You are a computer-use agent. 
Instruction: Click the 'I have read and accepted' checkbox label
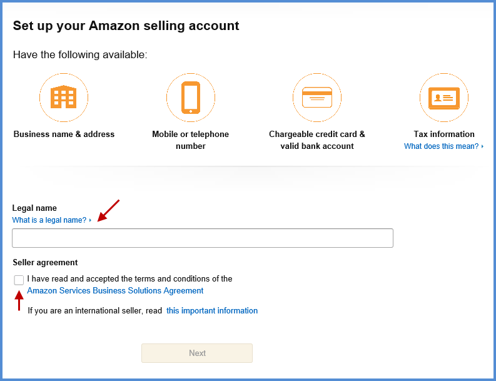pos(129,279)
